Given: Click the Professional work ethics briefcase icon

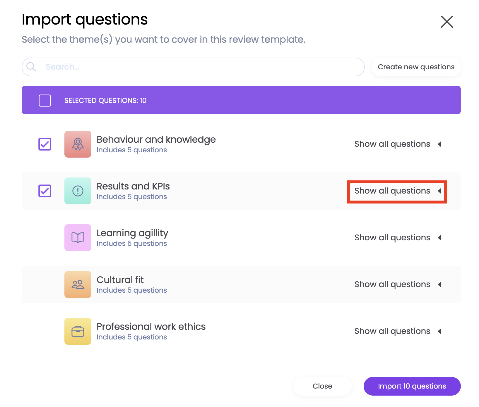Looking at the screenshot, I should point(78,331).
